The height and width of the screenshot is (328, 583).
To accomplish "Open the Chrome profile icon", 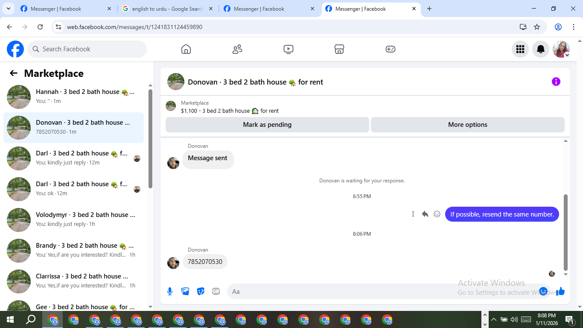I will point(558,27).
